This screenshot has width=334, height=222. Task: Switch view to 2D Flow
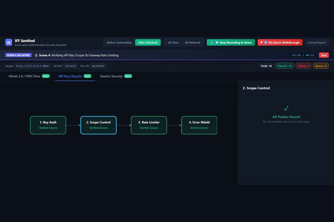coord(173,43)
